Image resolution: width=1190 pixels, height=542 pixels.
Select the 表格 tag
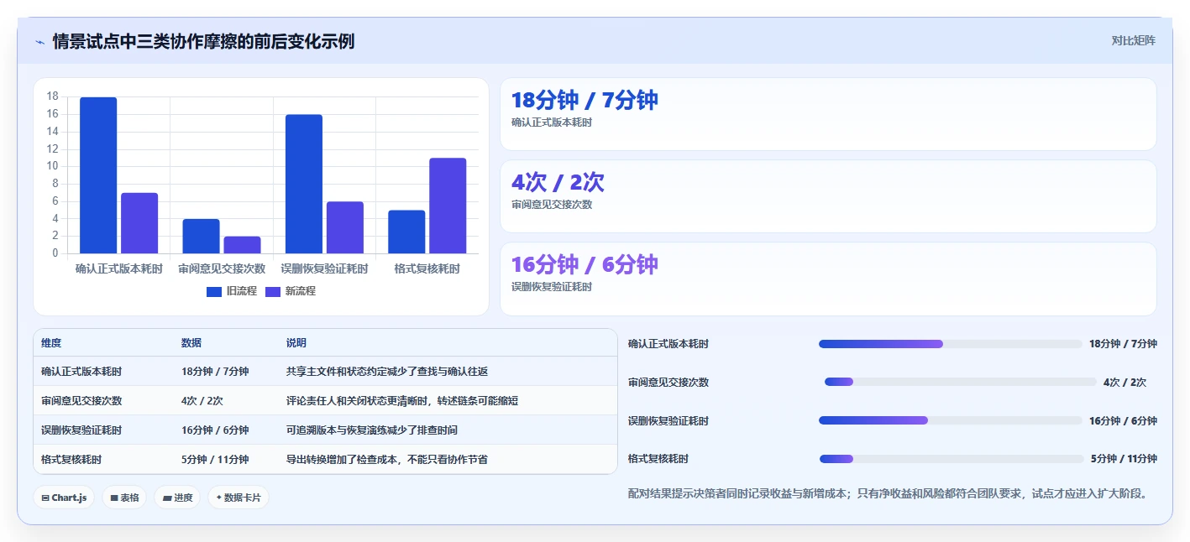(124, 498)
